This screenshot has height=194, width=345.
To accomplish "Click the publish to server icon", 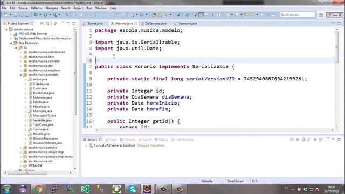I will [321, 140].
